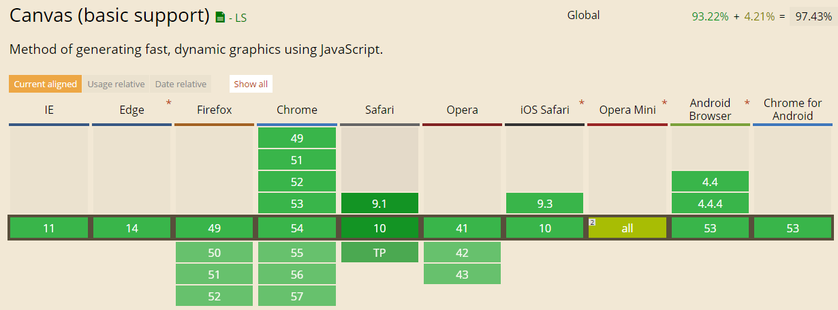Image resolution: width=838 pixels, height=310 pixels.
Task: Click the Opera Mini column header
Action: pyautogui.click(x=627, y=110)
